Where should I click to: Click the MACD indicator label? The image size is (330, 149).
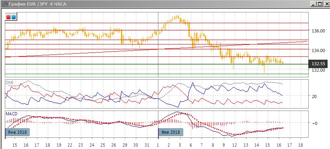point(12,114)
